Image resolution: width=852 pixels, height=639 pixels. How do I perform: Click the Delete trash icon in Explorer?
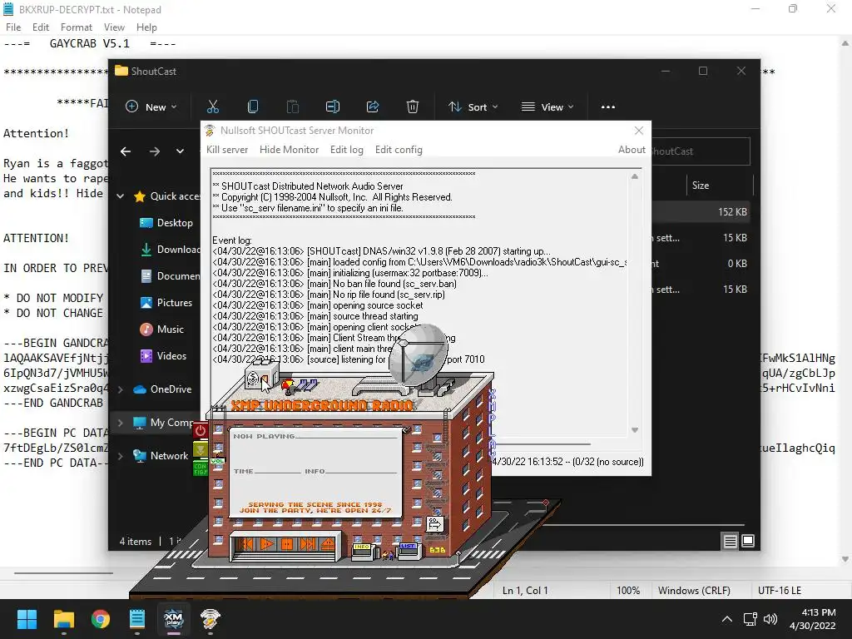click(413, 106)
